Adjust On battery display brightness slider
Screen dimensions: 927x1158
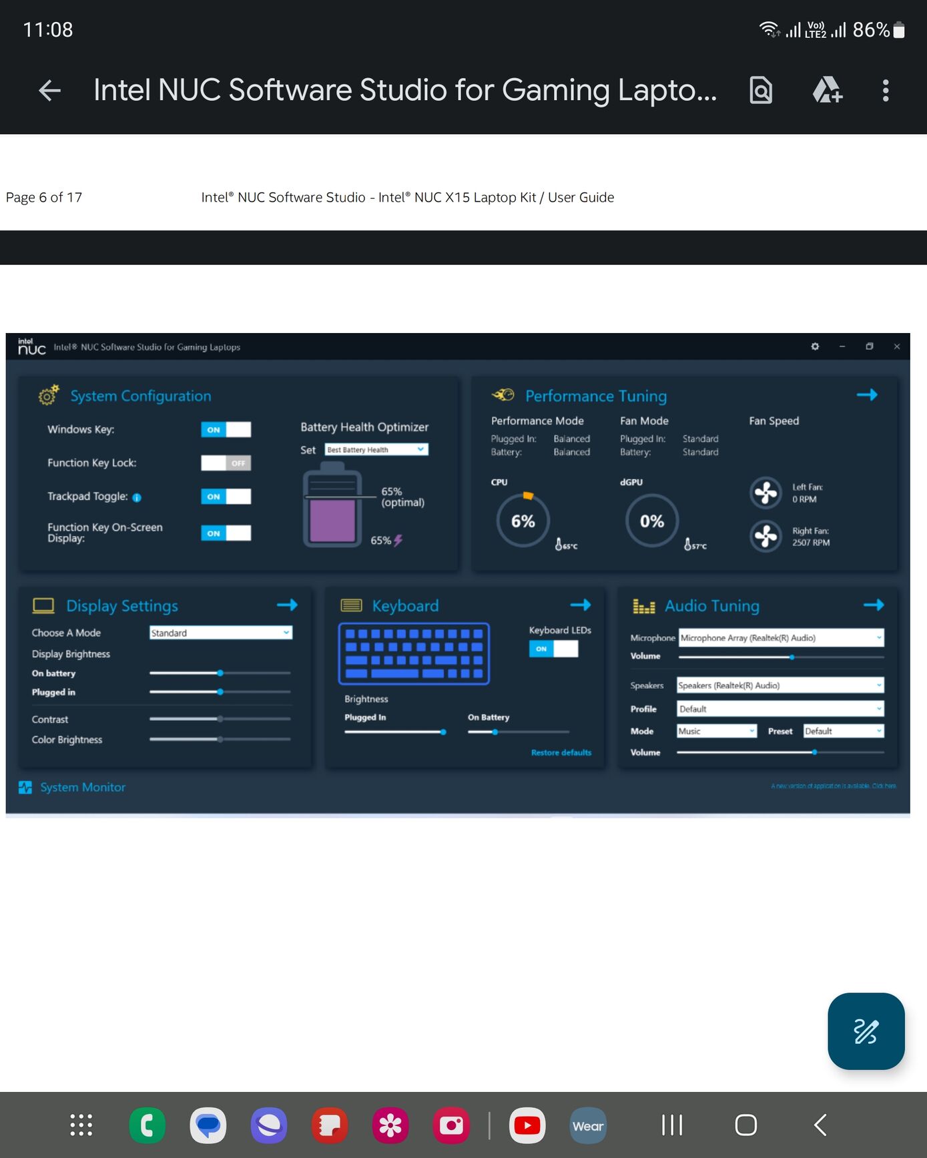click(x=220, y=673)
